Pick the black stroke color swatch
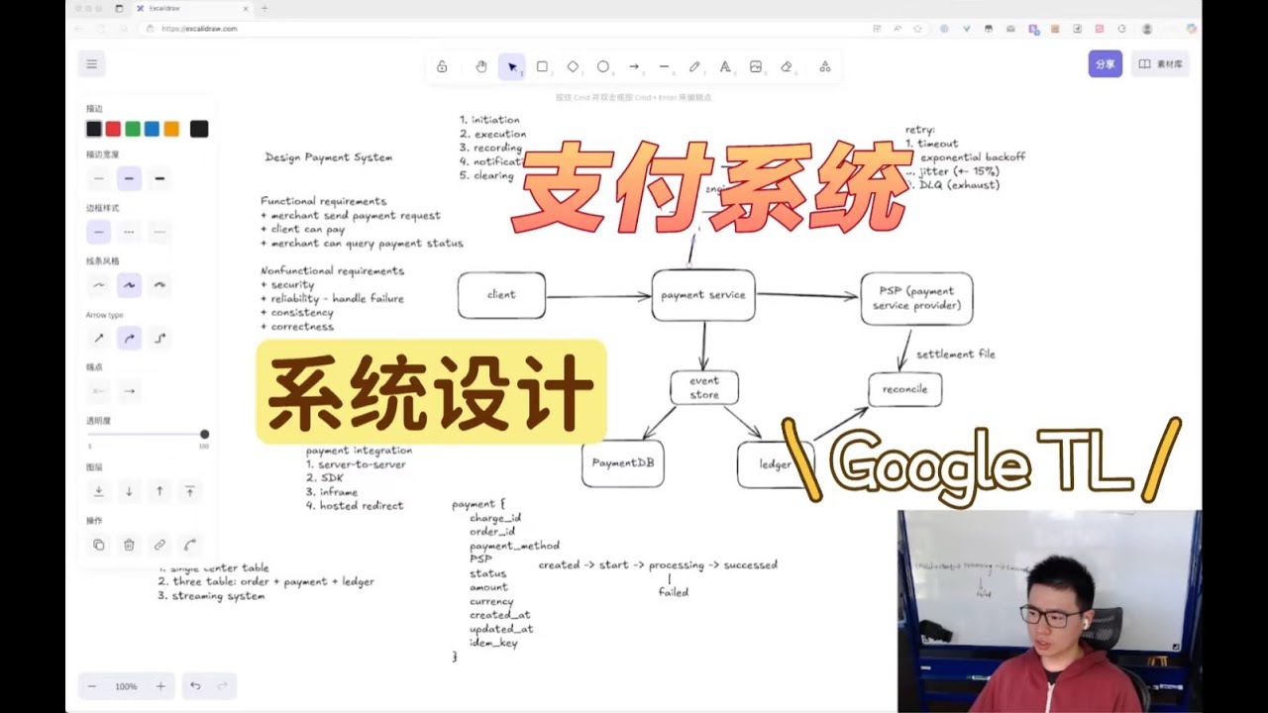The width and height of the screenshot is (1268, 713). pos(94,129)
